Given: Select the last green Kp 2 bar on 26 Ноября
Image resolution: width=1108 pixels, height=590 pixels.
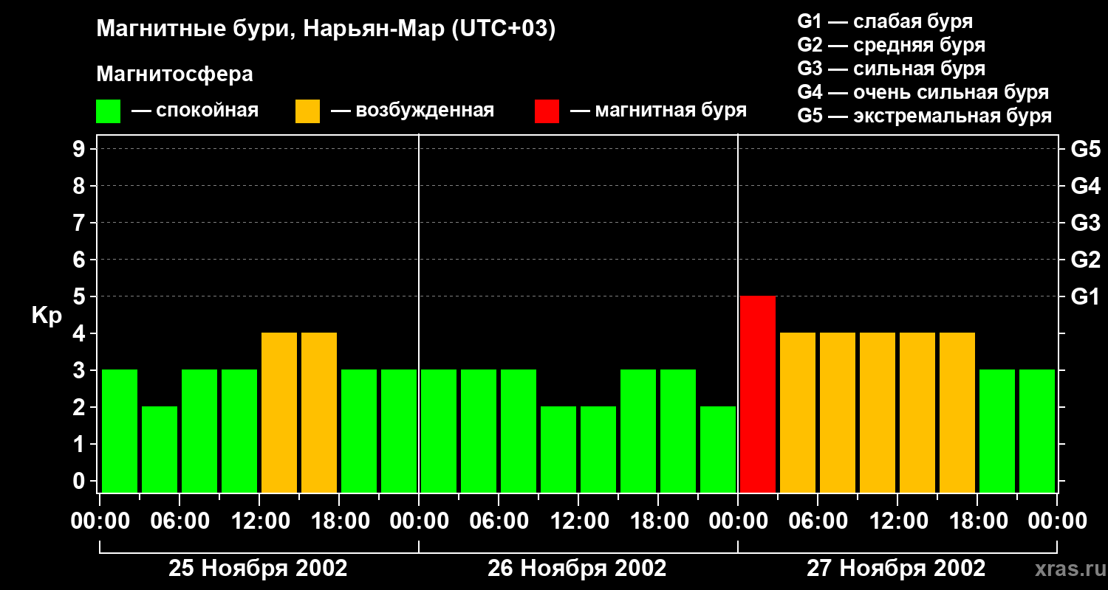Looking at the screenshot, I should [x=718, y=449].
